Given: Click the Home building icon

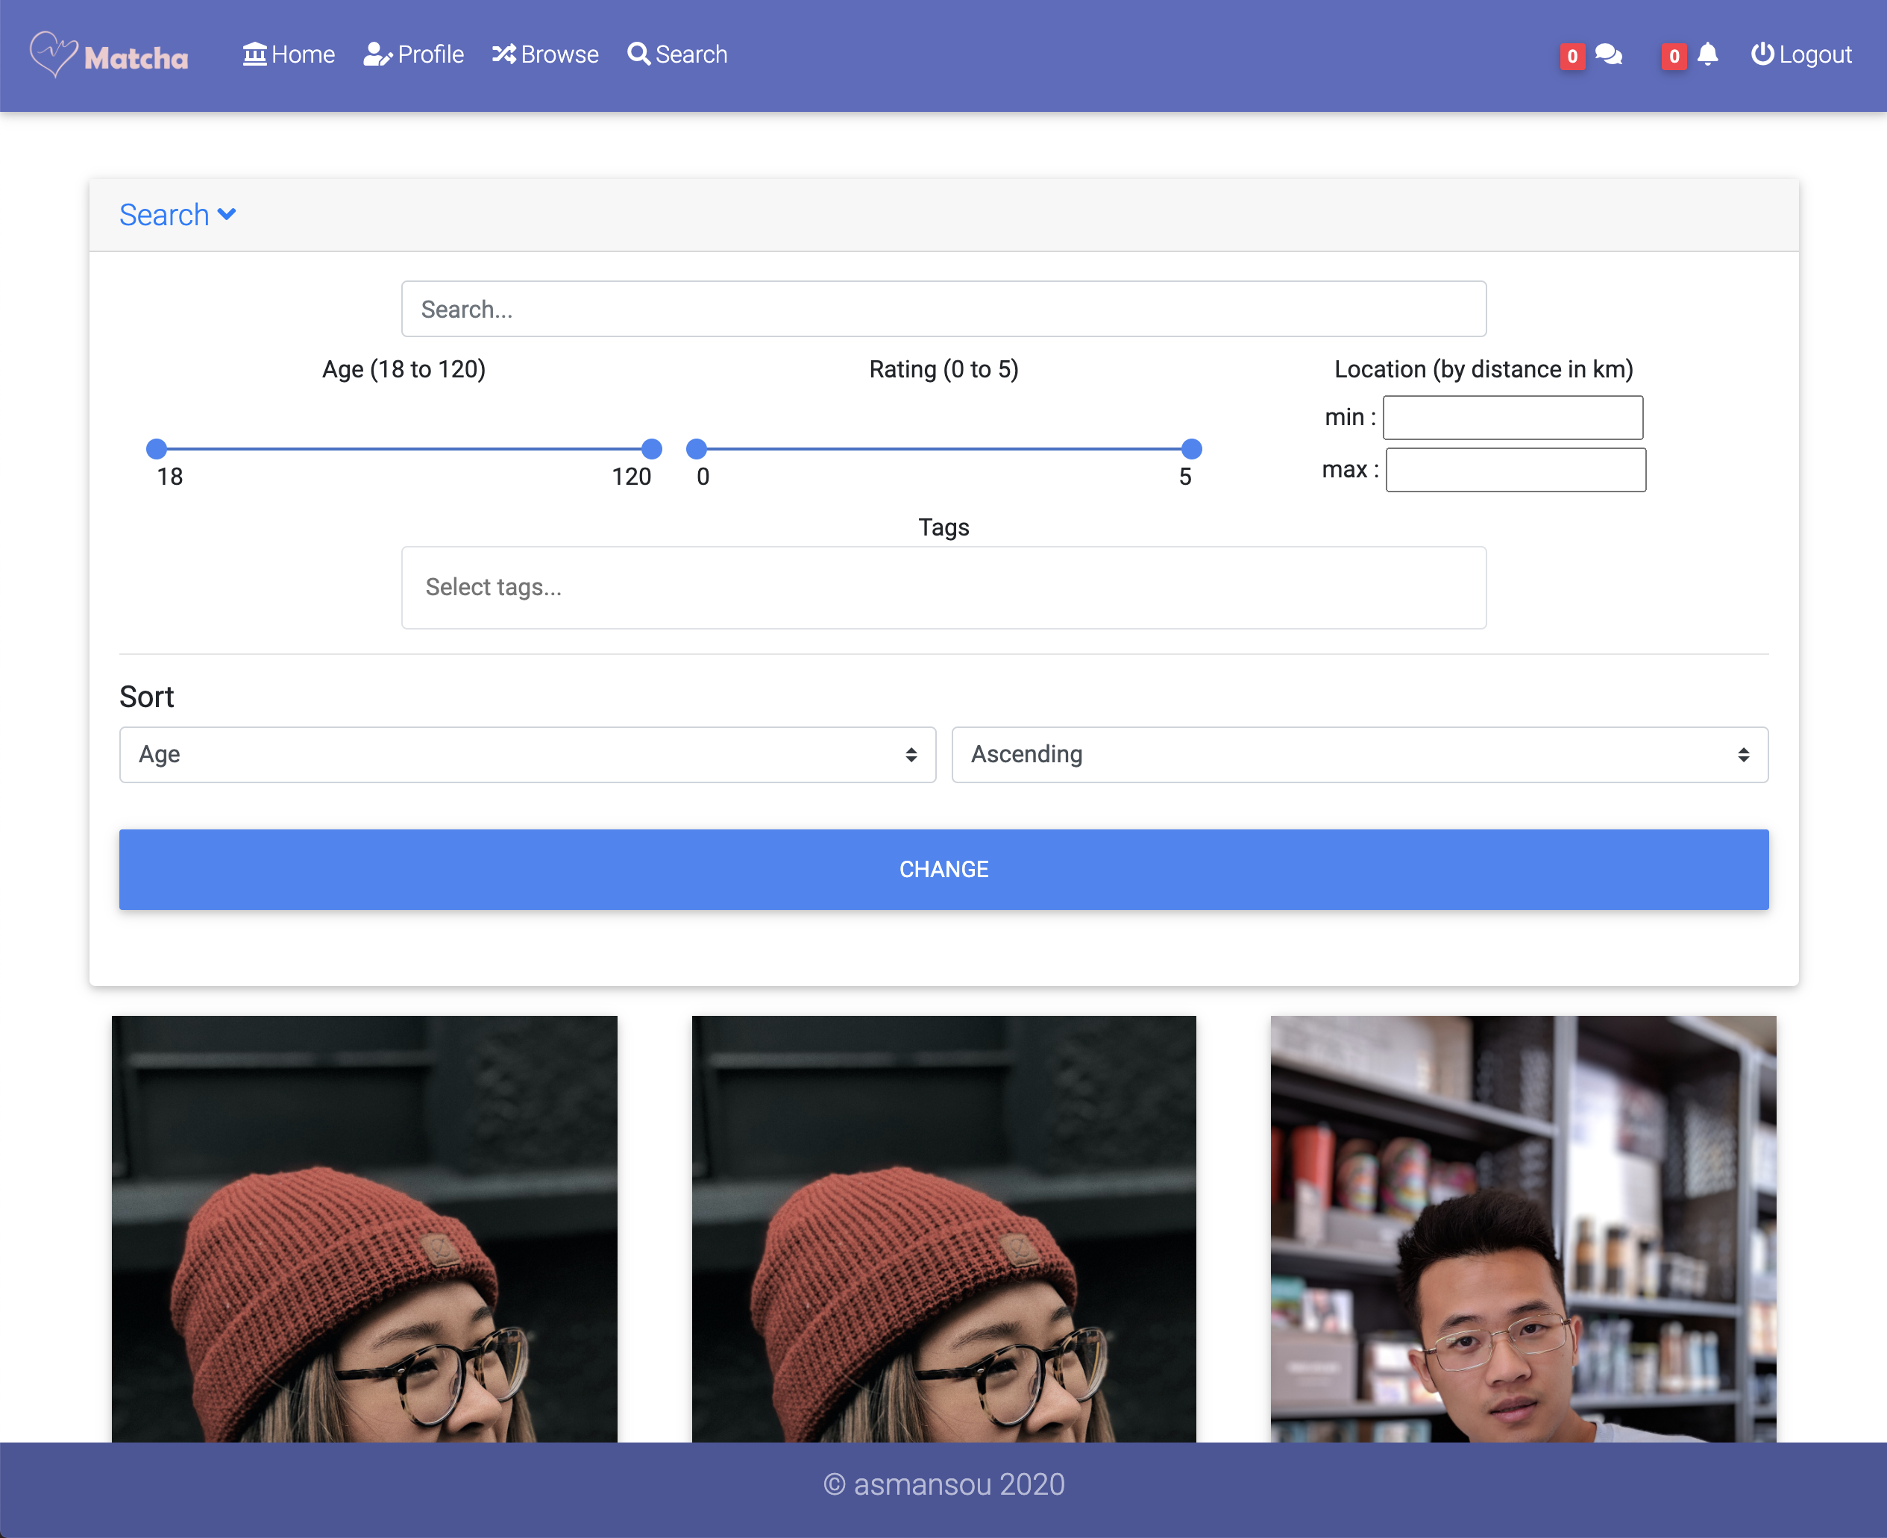Looking at the screenshot, I should tap(254, 54).
